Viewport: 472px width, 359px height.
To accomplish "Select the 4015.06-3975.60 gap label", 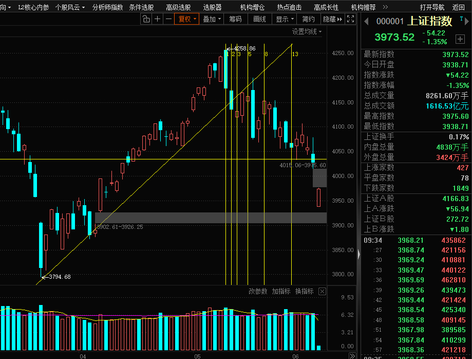I will coord(303,165).
